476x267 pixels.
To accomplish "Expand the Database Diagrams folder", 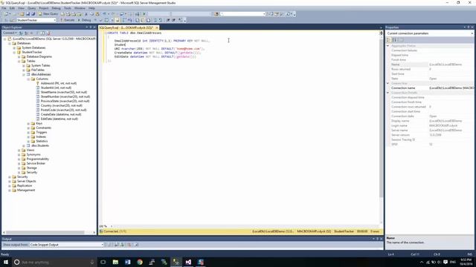I will [19, 56].
